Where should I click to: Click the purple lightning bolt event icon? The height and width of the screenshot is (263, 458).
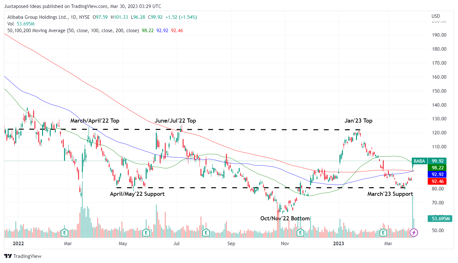(x=414, y=233)
